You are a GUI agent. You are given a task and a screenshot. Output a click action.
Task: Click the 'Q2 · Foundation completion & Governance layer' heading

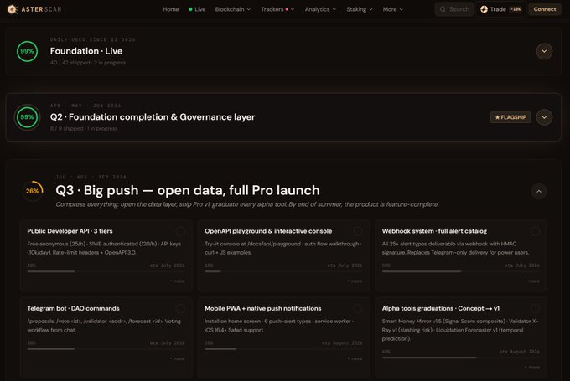(x=153, y=117)
